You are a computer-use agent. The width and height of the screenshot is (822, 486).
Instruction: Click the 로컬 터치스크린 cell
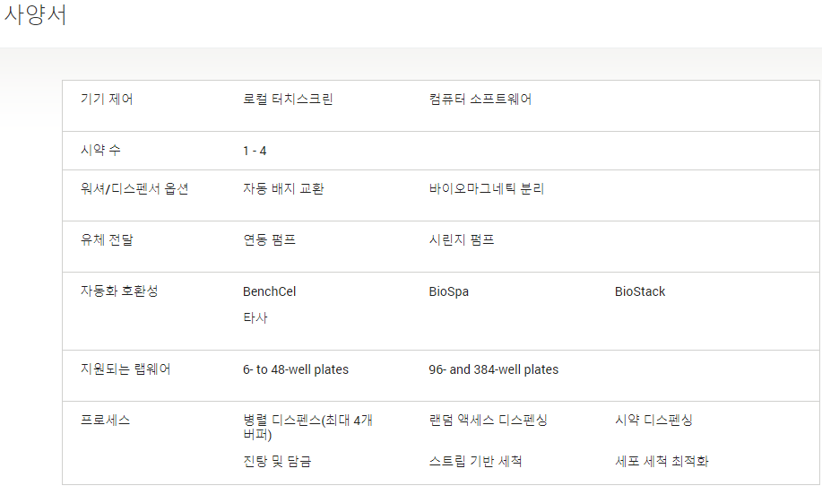pos(288,100)
